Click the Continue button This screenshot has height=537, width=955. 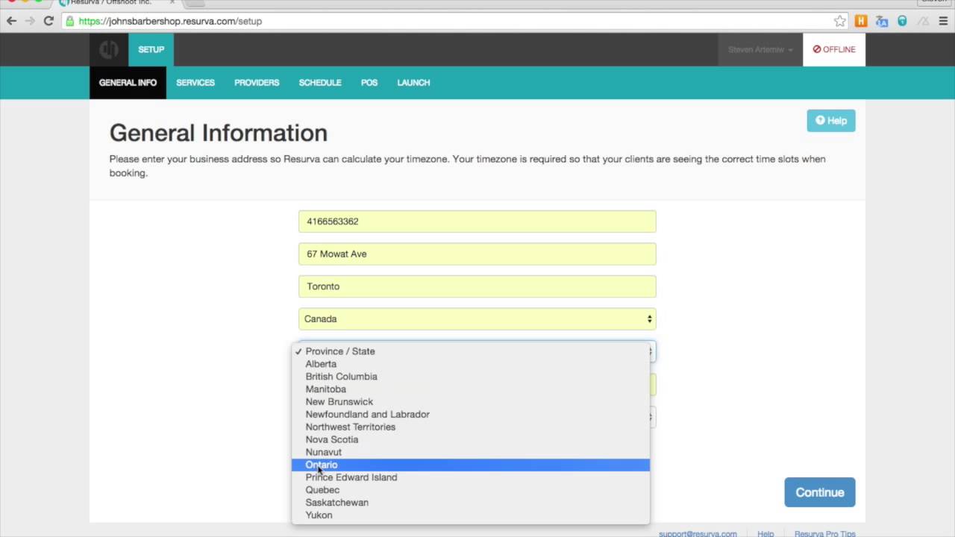pos(820,492)
